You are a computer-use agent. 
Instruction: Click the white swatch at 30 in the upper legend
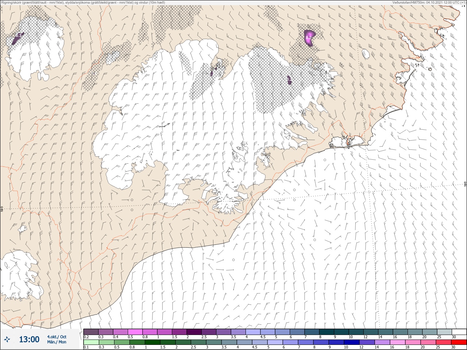(459, 332)
